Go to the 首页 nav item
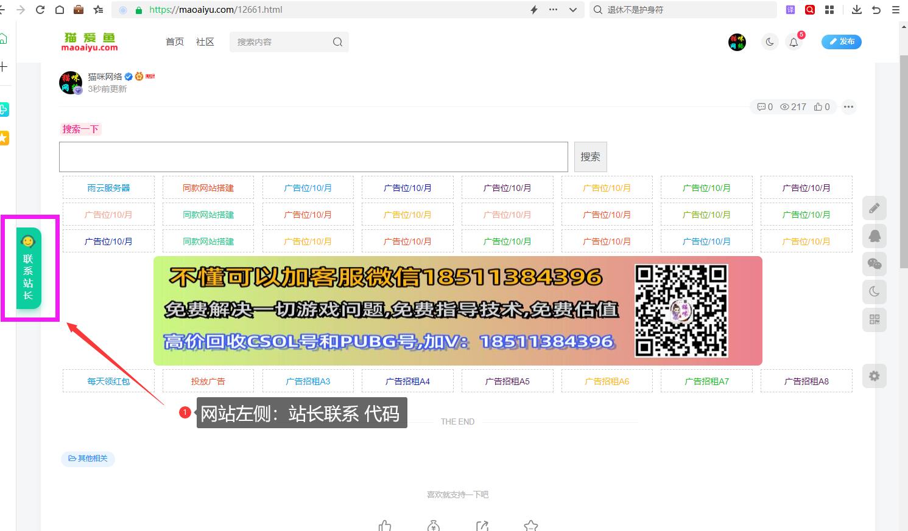This screenshot has width=908, height=531. coord(175,41)
